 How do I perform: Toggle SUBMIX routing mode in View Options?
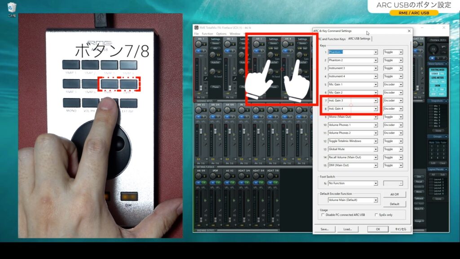pyautogui.click(x=434, y=74)
